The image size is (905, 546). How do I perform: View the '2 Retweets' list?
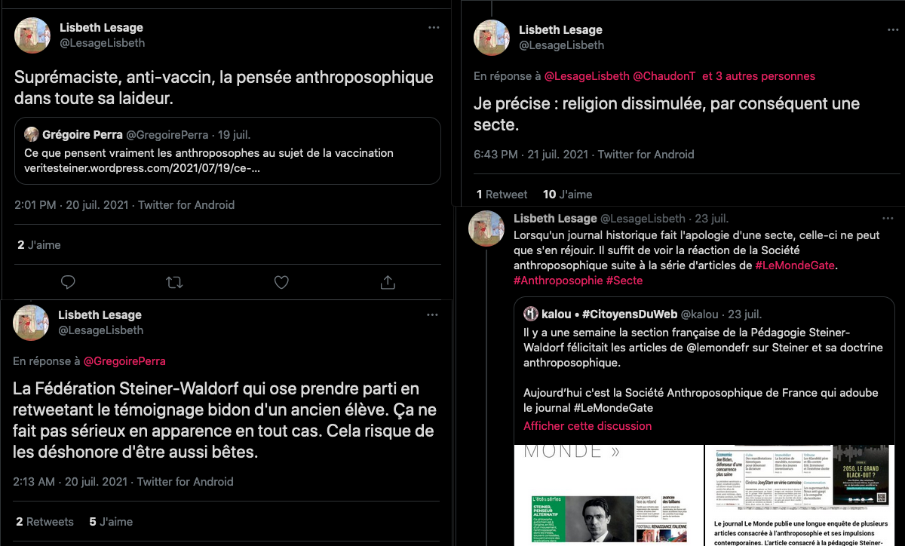(x=45, y=521)
